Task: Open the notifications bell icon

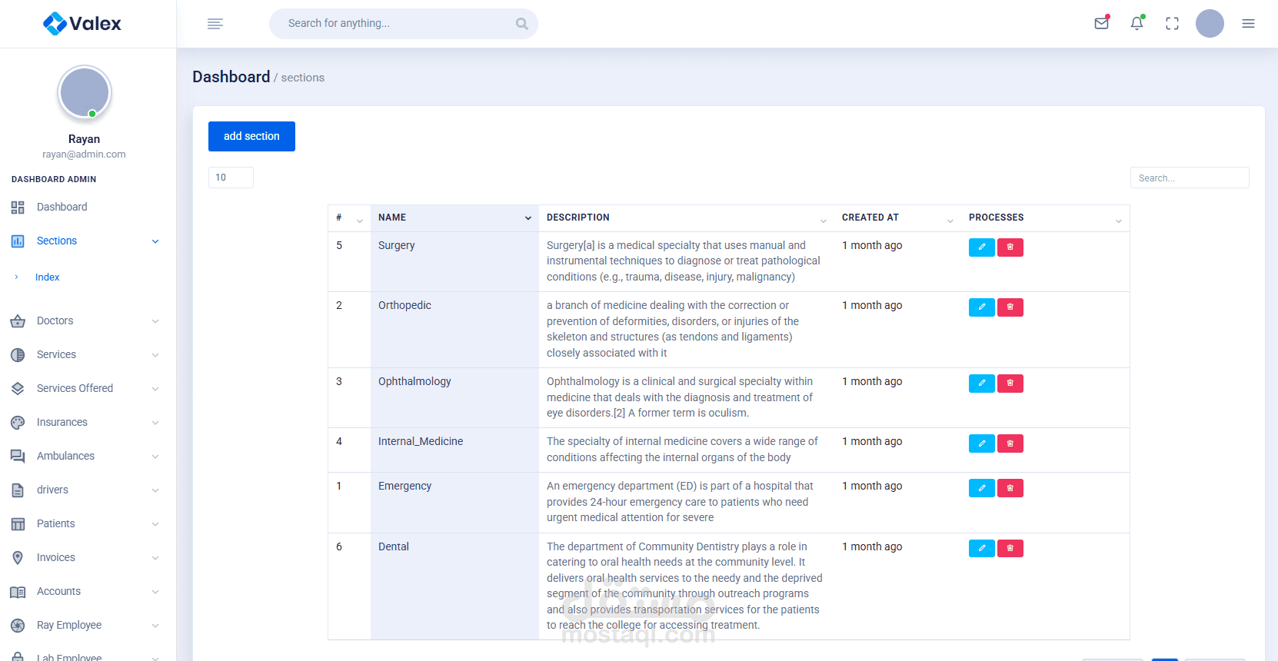Action: pyautogui.click(x=1137, y=23)
